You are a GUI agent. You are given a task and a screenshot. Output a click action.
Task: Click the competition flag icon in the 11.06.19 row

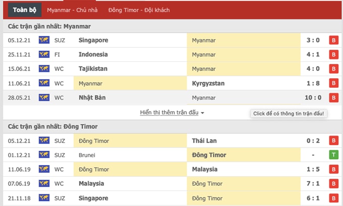point(44,169)
